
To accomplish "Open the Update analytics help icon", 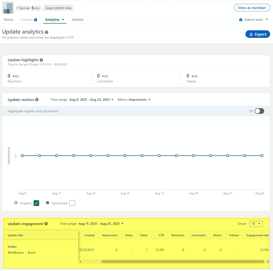I will coord(46,32).
